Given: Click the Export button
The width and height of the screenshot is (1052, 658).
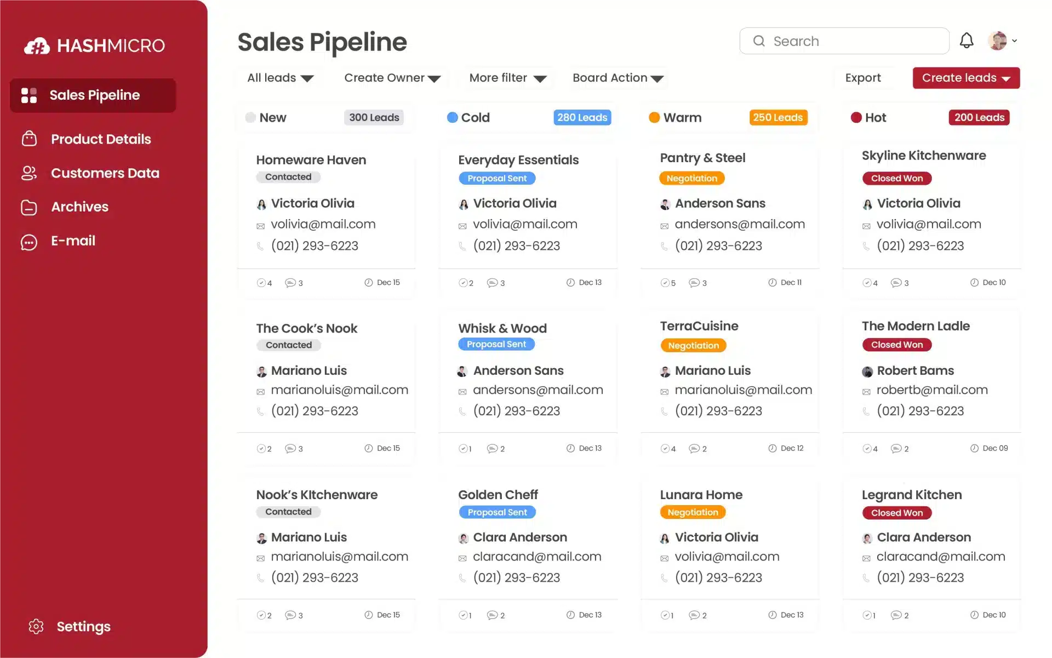Looking at the screenshot, I should [x=864, y=78].
